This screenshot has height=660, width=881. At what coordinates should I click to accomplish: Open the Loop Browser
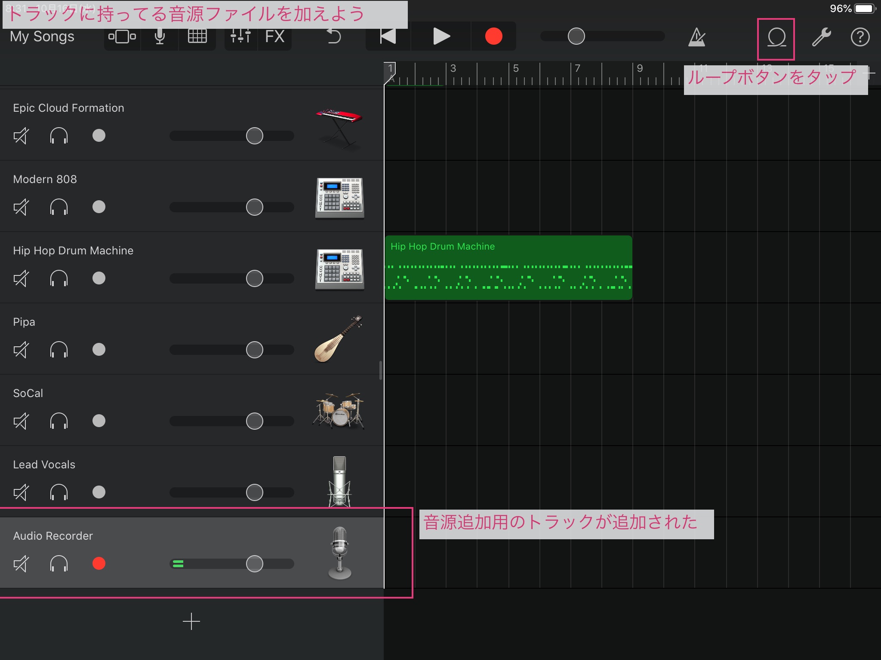click(x=776, y=38)
